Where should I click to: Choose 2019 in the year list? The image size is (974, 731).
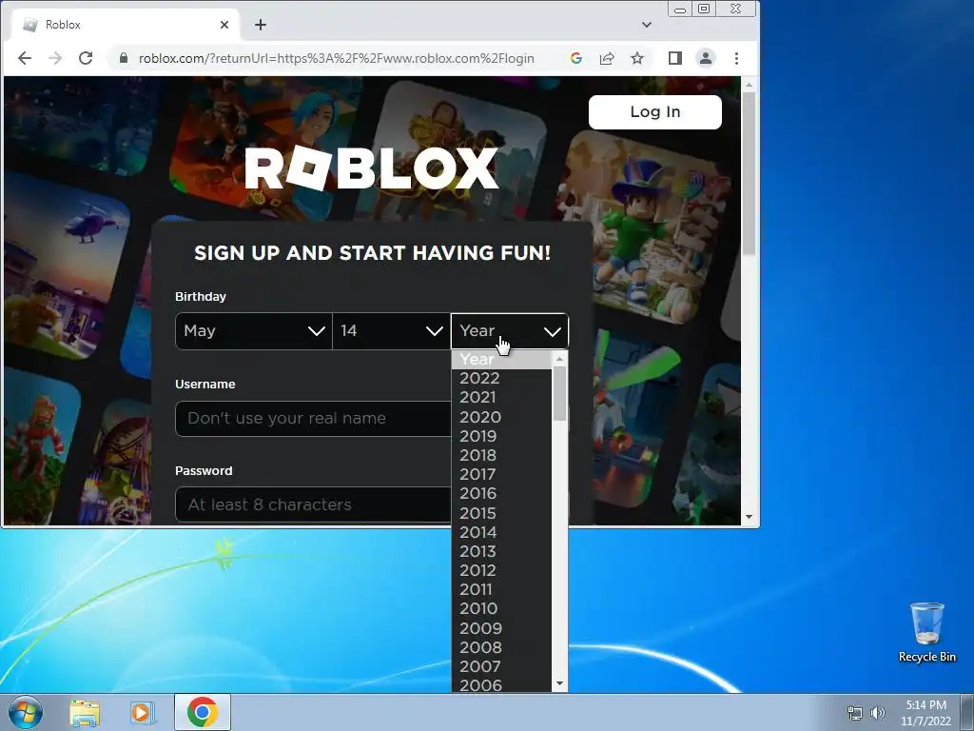[501, 436]
